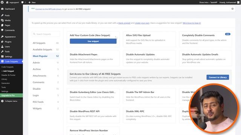Open the Completely Disable Comments snippet card
The image size is (241, 135).
206,39
